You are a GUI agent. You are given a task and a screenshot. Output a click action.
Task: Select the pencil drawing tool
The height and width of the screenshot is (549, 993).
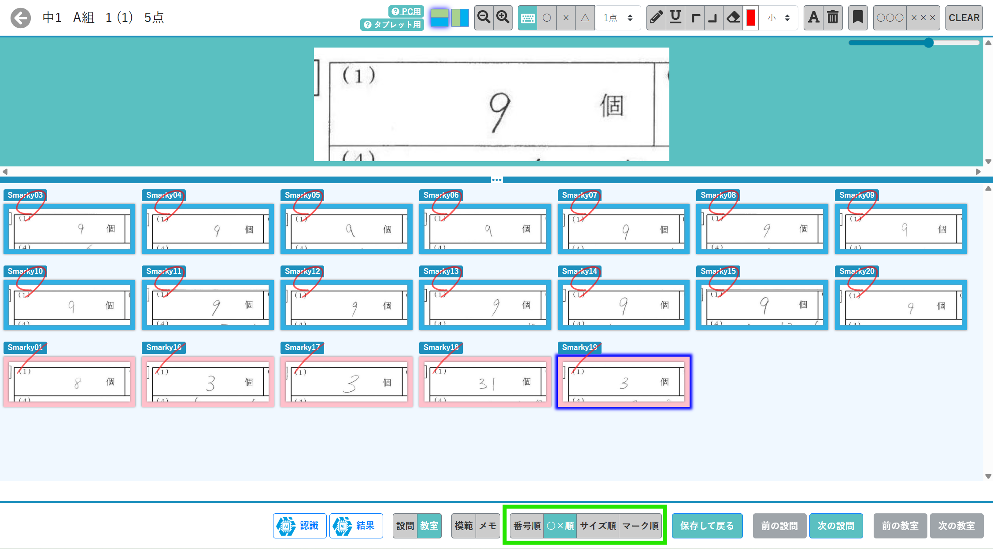[x=656, y=18]
